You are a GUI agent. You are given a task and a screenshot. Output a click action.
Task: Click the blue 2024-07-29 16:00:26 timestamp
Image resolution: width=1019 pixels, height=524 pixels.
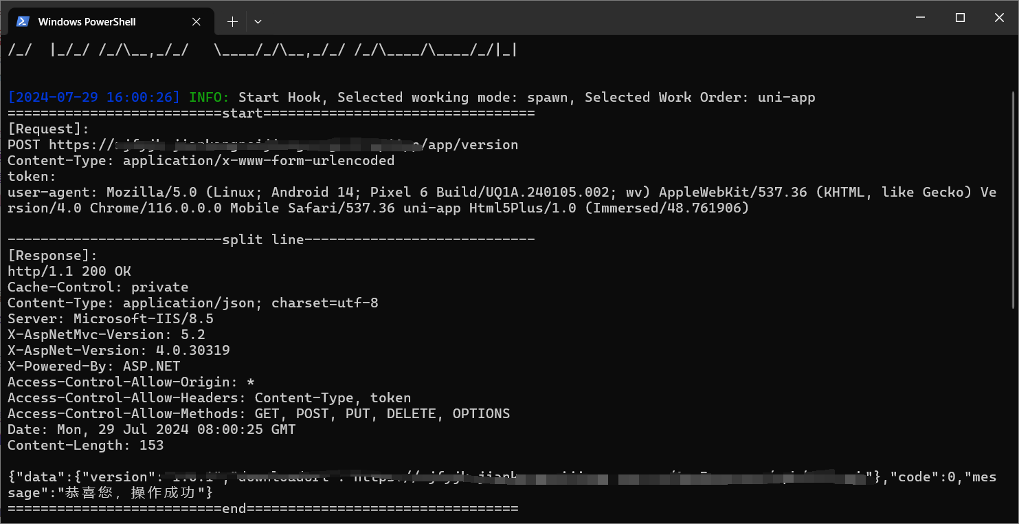coord(94,97)
